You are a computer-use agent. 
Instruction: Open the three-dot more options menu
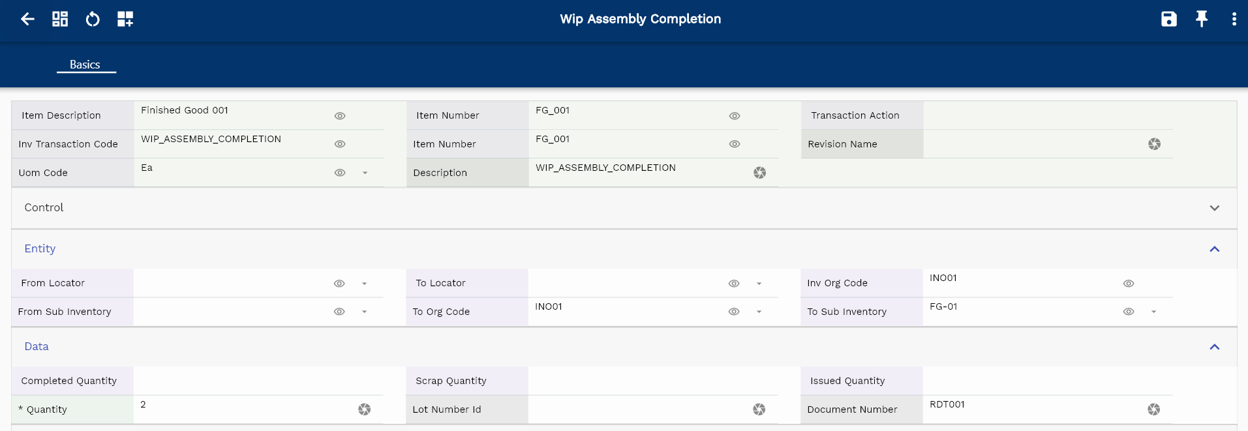coord(1234,19)
